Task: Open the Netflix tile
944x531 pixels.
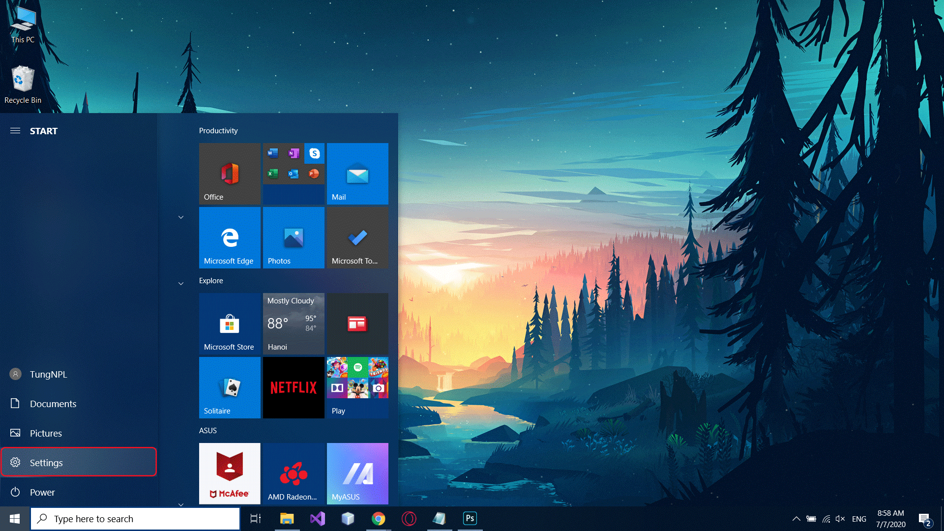Action: pyautogui.click(x=294, y=387)
